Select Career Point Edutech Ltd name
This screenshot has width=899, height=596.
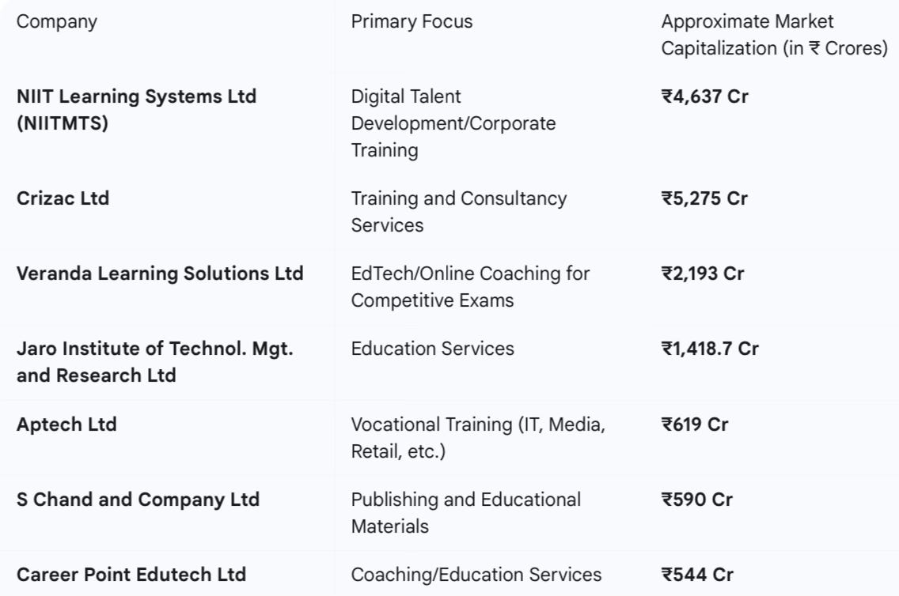pyautogui.click(x=131, y=574)
